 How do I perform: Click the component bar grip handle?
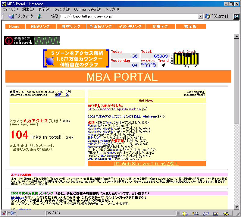coord(178,213)
